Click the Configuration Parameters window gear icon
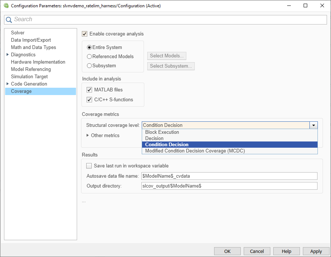331x257 pixels. (x=6, y=6)
